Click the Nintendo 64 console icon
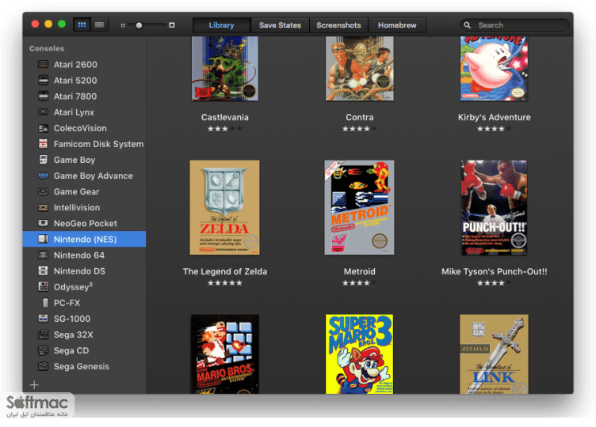This screenshot has width=596, height=427. click(x=44, y=255)
